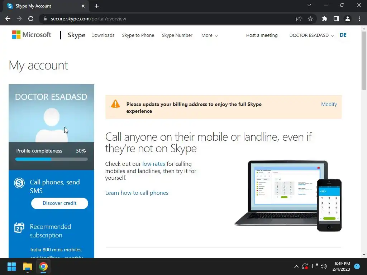Open Learn how to call phones
Screen dimensions: 367x275
[x=137, y=193]
